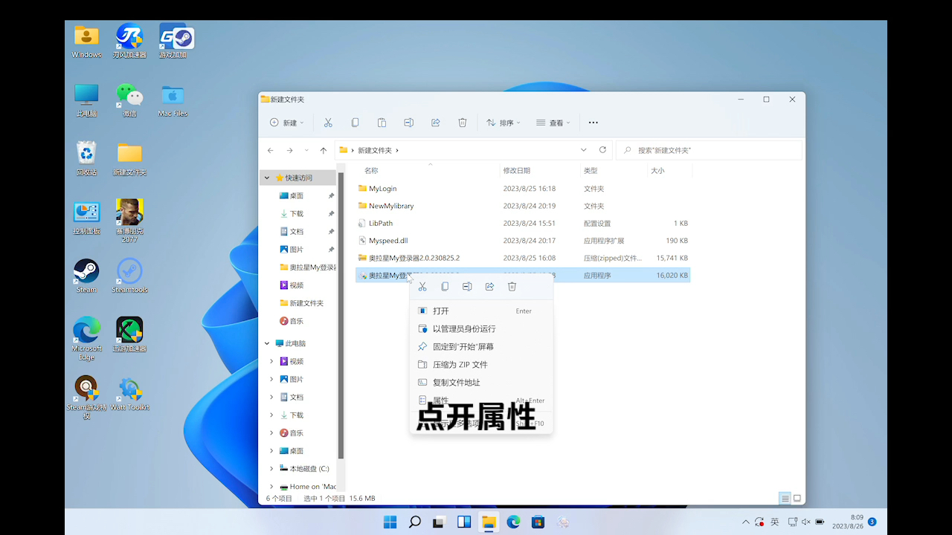Open the Steam desktop shortcut
Image resolution: width=952 pixels, height=535 pixels.
[86, 276]
